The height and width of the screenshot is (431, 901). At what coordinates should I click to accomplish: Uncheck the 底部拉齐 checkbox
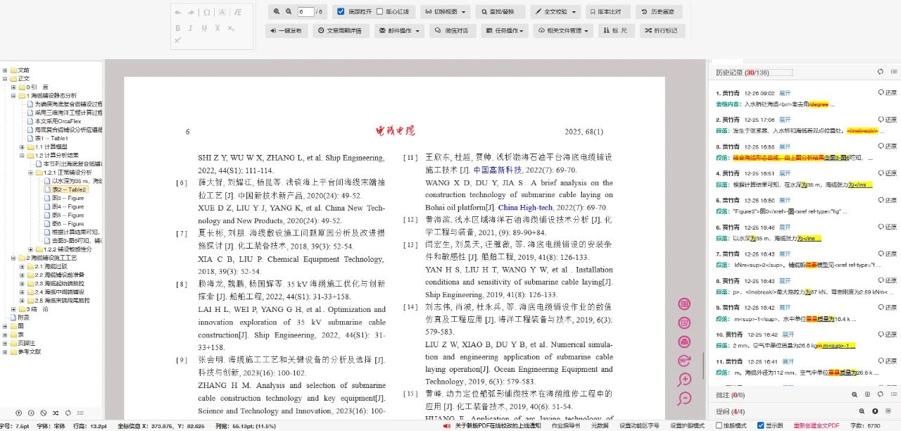click(x=341, y=12)
